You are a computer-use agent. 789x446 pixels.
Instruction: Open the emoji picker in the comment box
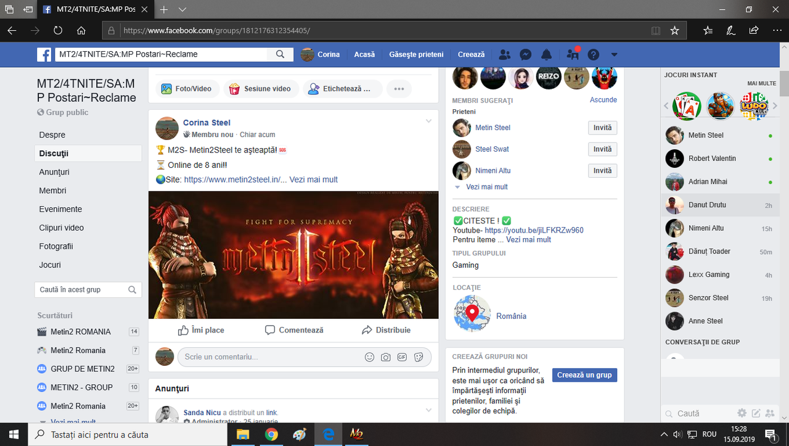click(x=370, y=357)
